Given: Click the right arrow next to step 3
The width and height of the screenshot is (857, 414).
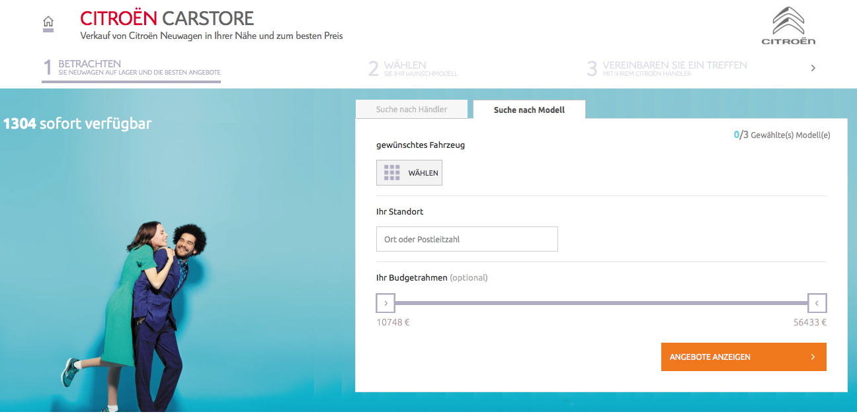Looking at the screenshot, I should point(813,68).
